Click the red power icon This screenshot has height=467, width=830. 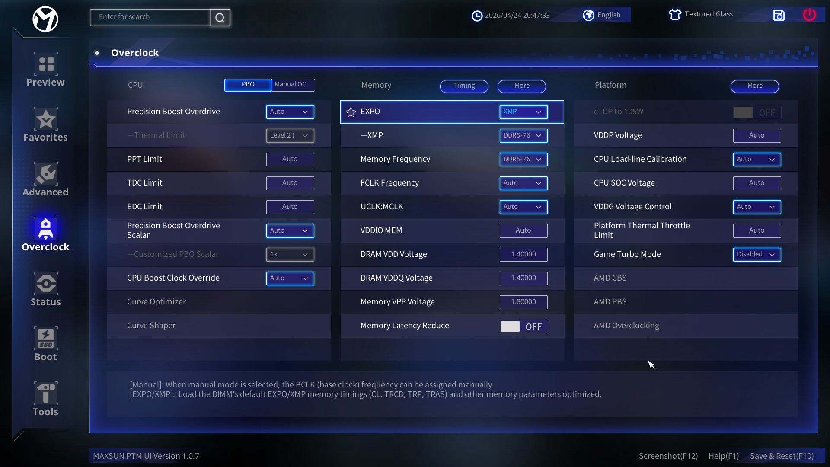[809, 15]
